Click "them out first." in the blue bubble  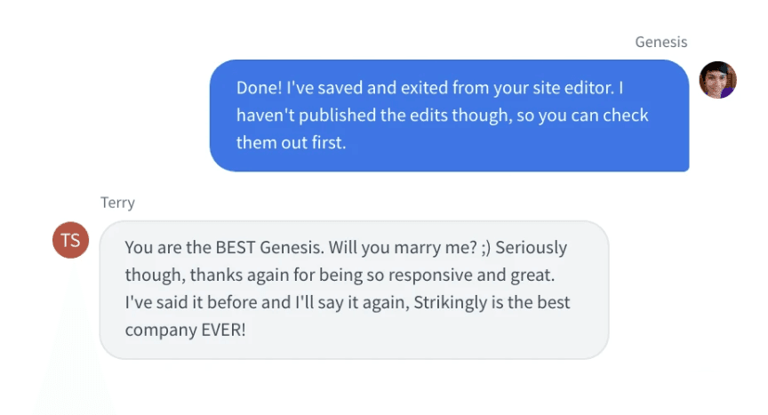click(291, 142)
